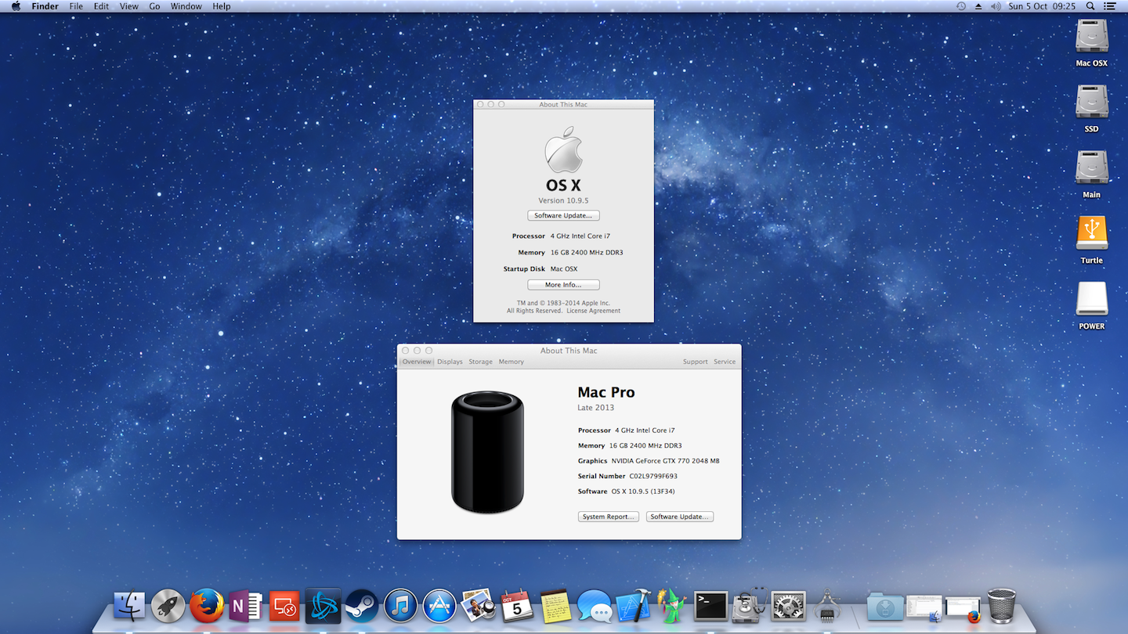Click the More Info button
Image resolution: width=1128 pixels, height=634 pixels.
click(x=563, y=285)
